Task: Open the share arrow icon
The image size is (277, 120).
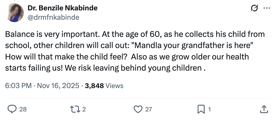Action: pyautogui.click(x=264, y=109)
